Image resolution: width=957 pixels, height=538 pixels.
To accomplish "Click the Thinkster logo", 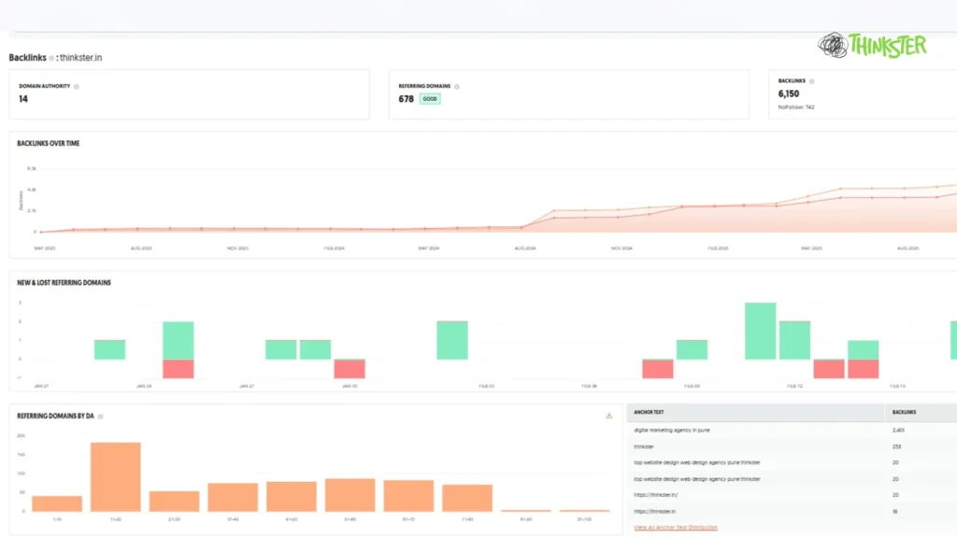I will [872, 45].
